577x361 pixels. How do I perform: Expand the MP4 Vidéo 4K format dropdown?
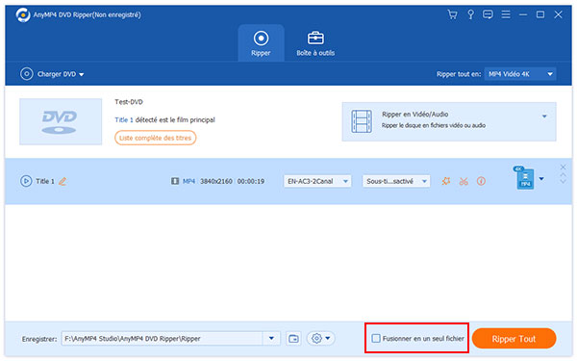click(520, 74)
